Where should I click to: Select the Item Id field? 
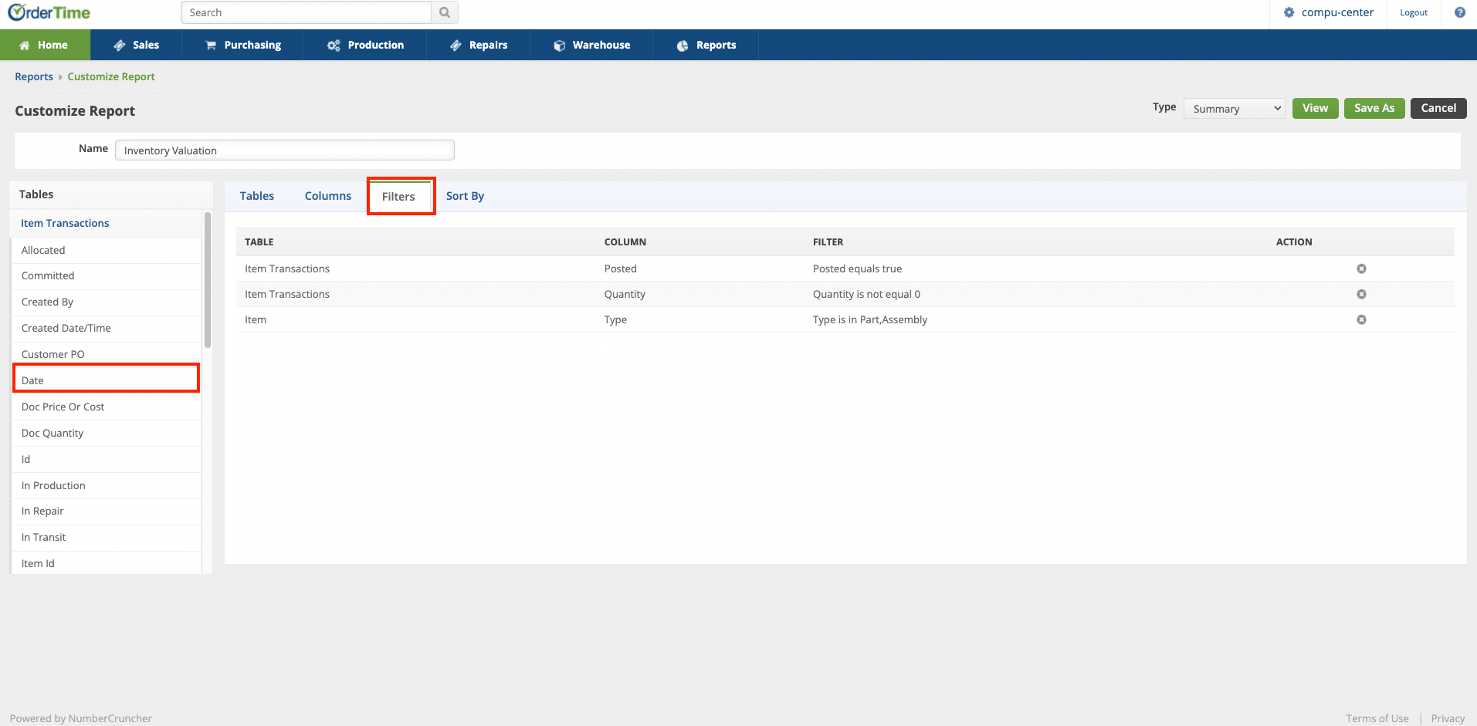(x=107, y=563)
